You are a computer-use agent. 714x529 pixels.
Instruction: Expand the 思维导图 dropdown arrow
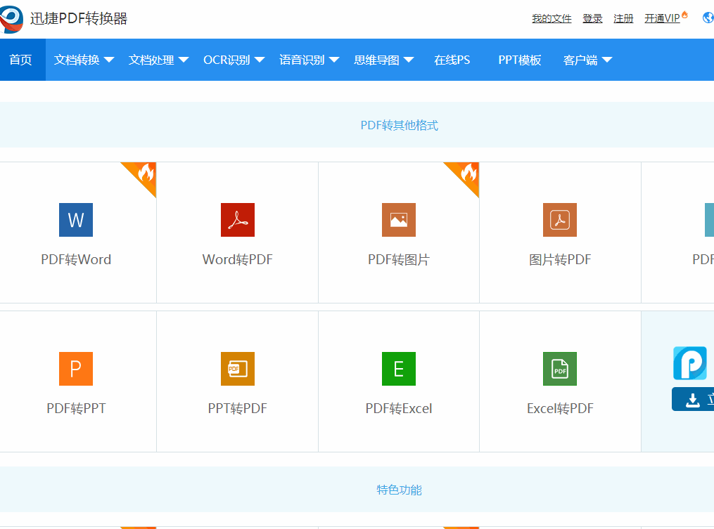[x=409, y=60]
